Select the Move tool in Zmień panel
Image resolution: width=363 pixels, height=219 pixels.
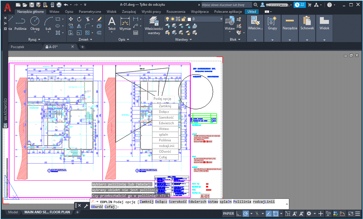[x=71, y=19]
